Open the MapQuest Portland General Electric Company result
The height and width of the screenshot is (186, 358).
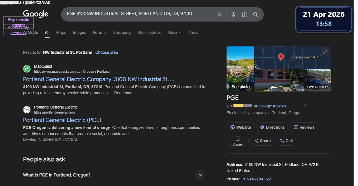[x=98, y=79]
